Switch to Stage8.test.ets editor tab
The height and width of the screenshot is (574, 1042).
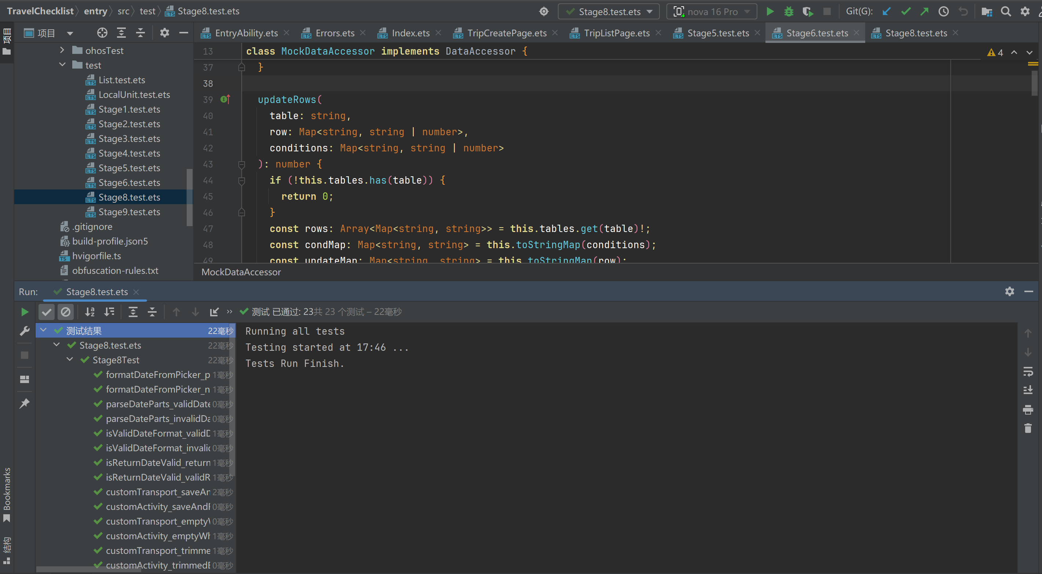[x=916, y=33]
